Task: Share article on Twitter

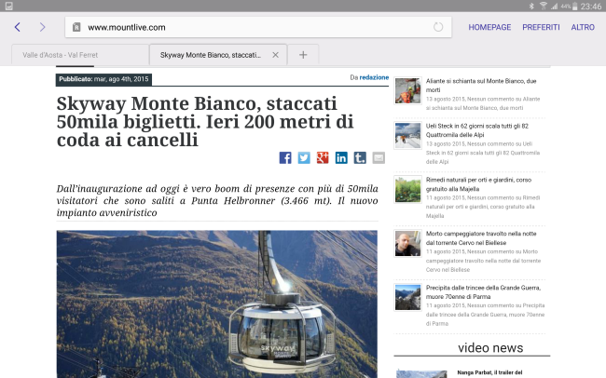Action: pyautogui.click(x=304, y=157)
